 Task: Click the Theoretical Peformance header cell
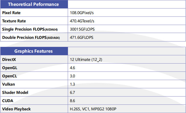(34, 4)
